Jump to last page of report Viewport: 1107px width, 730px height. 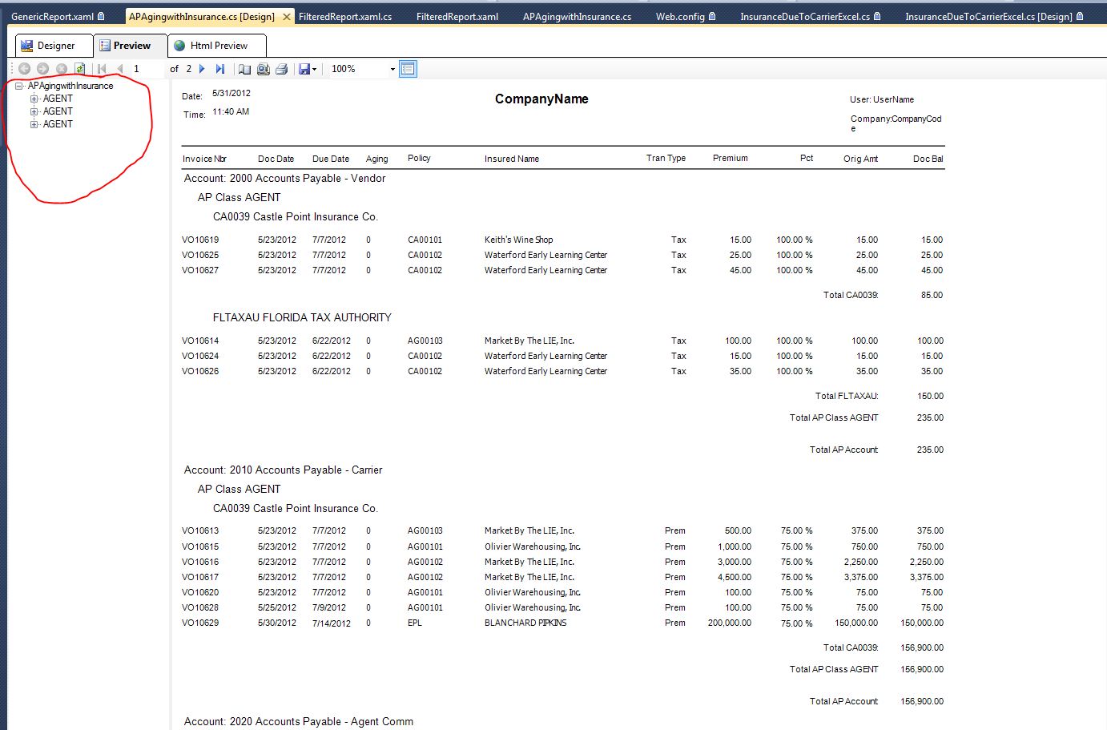(220, 69)
